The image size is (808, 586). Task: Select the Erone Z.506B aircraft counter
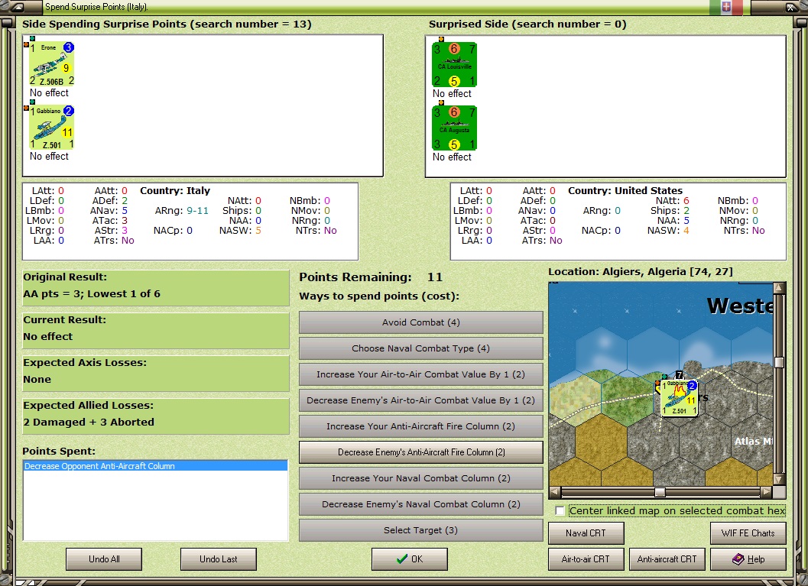(51, 64)
